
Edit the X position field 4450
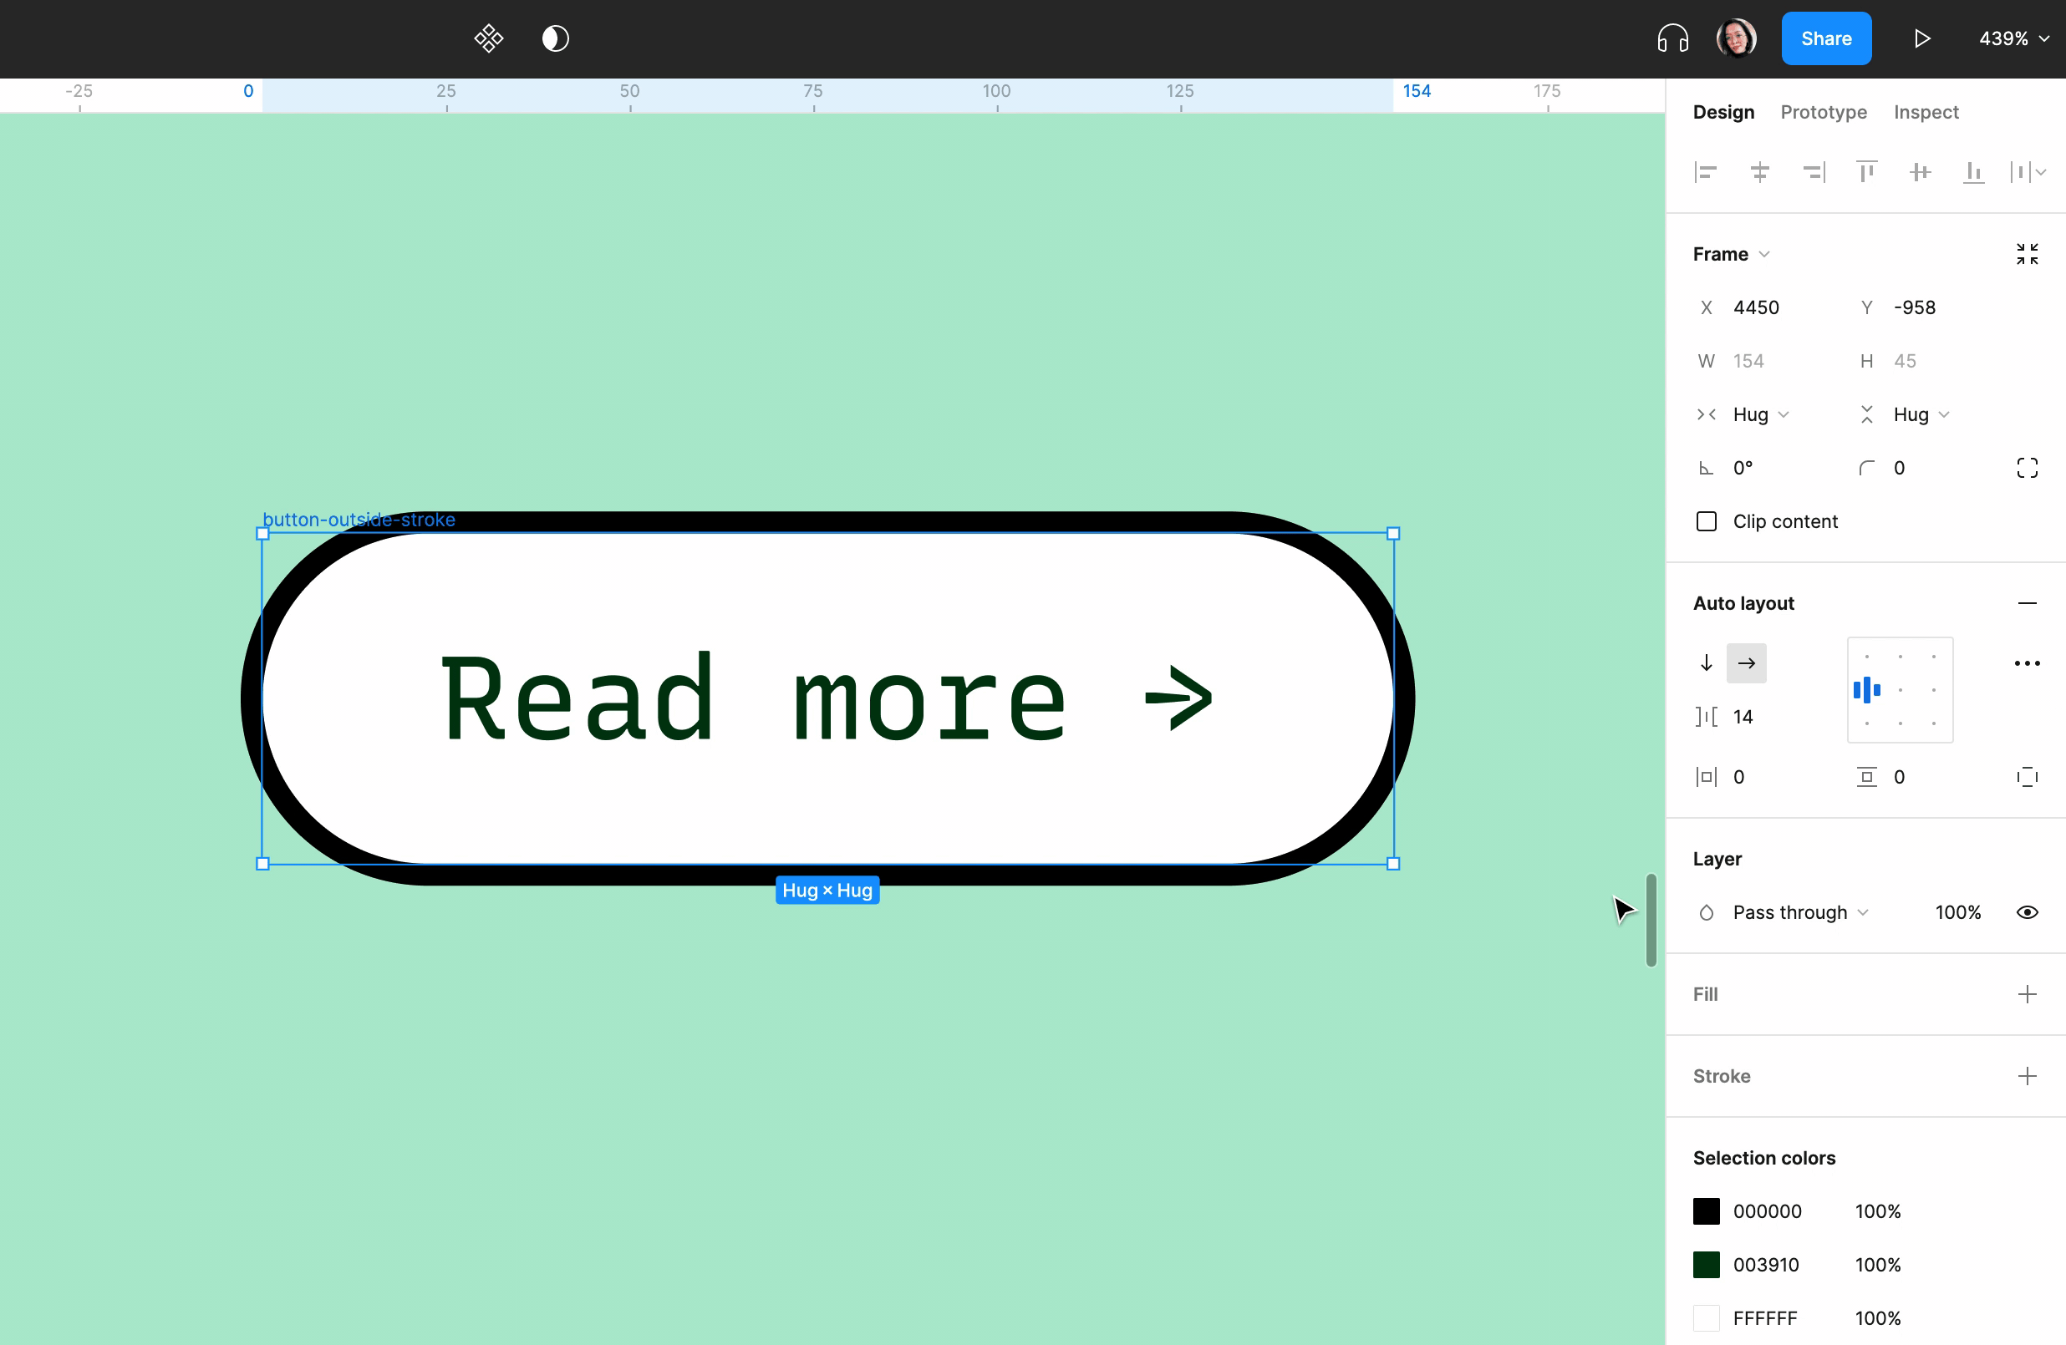[1755, 307]
